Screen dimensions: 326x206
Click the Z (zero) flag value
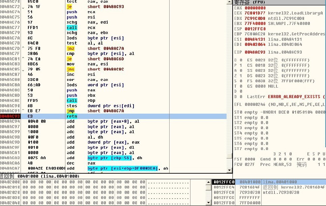[241, 76]
